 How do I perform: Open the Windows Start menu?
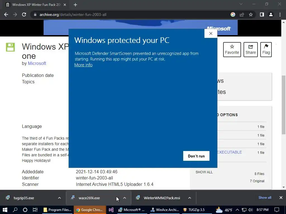5,210
